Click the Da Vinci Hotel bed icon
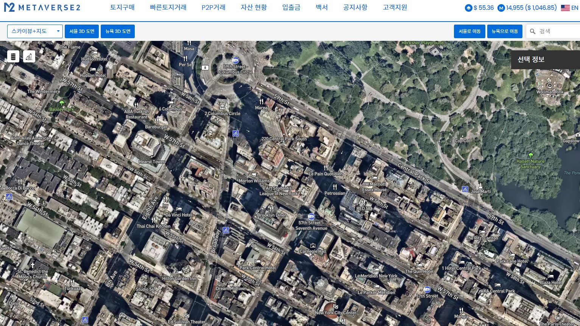Image resolution: width=580 pixels, height=326 pixels. point(179,209)
